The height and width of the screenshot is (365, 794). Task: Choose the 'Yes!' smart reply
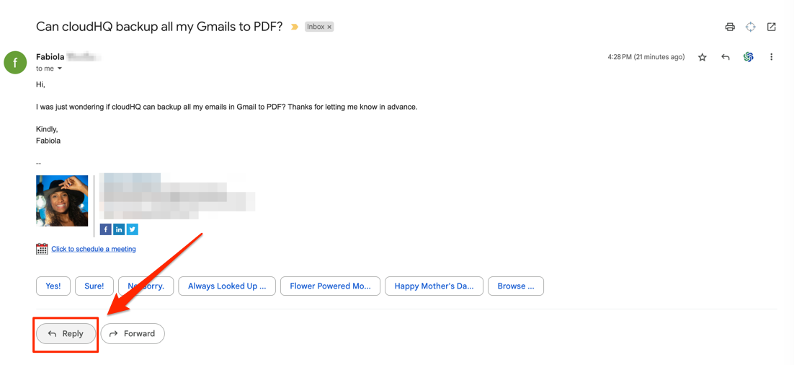tap(53, 286)
